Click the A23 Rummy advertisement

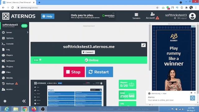[174, 58]
